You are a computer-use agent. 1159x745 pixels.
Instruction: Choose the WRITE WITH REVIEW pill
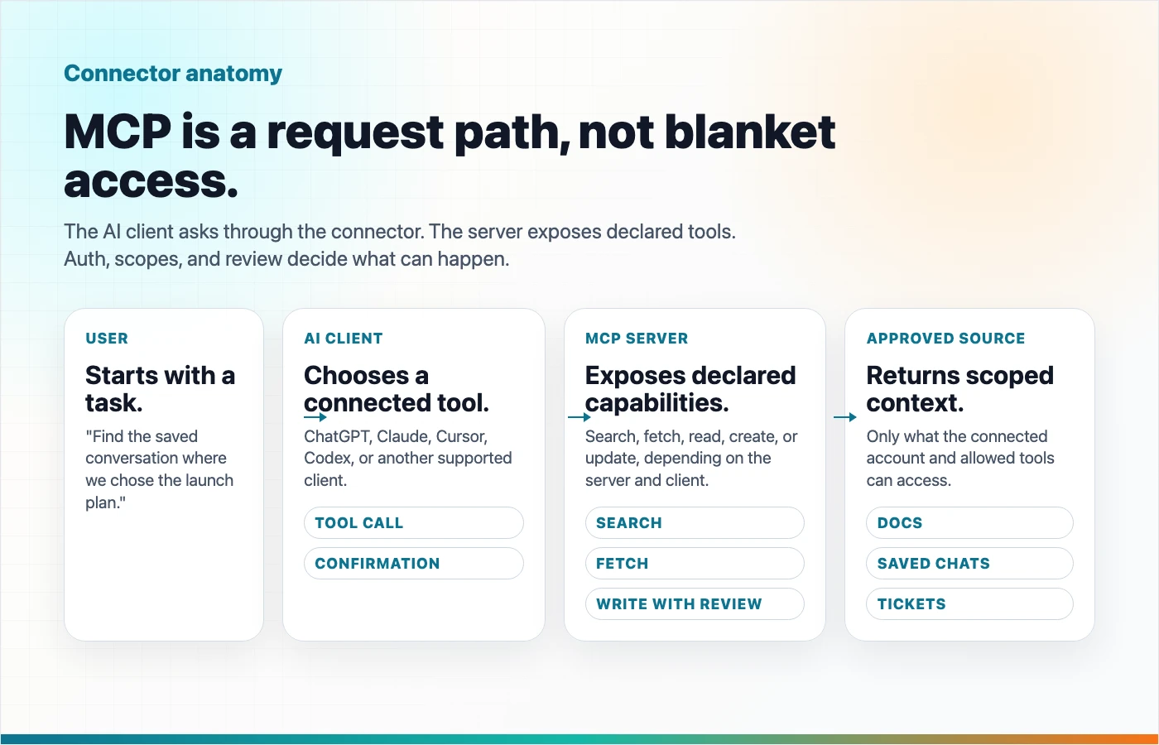pos(695,604)
